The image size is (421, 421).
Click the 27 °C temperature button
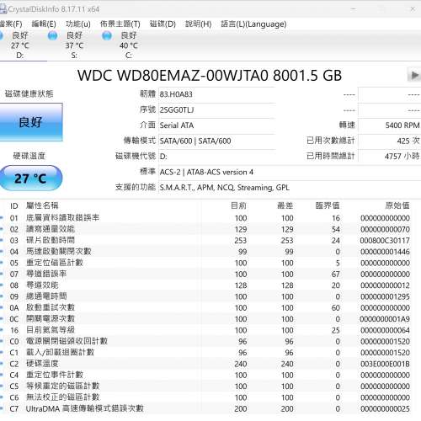30,179
